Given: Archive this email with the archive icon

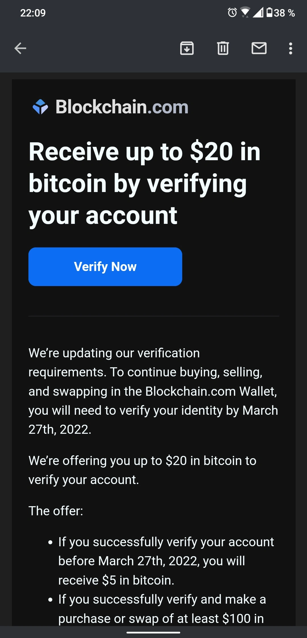Looking at the screenshot, I should tap(187, 48).
